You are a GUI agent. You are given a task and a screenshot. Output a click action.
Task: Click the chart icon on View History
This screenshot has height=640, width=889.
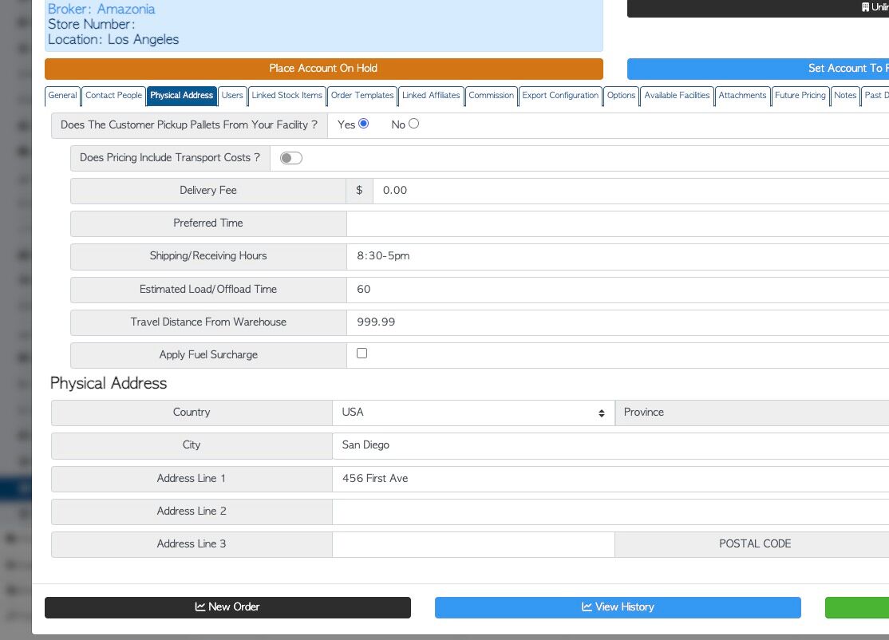pyautogui.click(x=587, y=606)
